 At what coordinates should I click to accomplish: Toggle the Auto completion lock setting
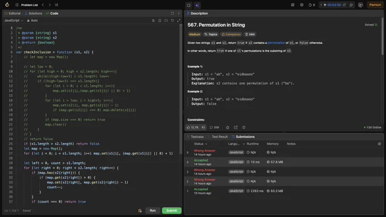(32, 20)
